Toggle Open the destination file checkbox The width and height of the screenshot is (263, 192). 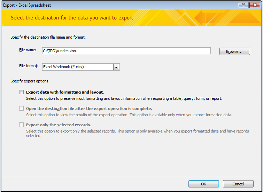coord(21,109)
